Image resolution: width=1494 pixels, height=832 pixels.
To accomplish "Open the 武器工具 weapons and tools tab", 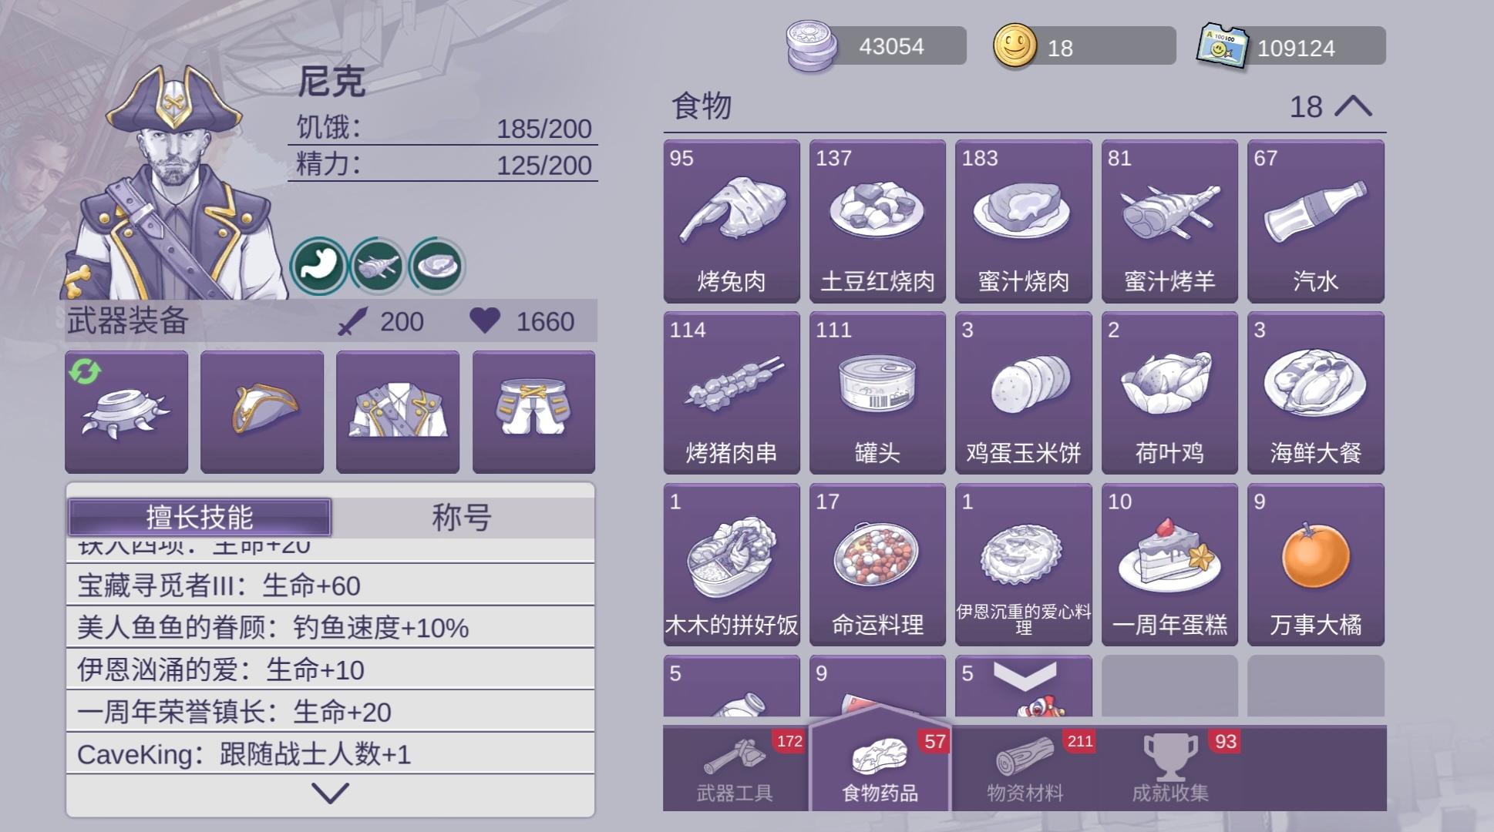I will click(735, 769).
